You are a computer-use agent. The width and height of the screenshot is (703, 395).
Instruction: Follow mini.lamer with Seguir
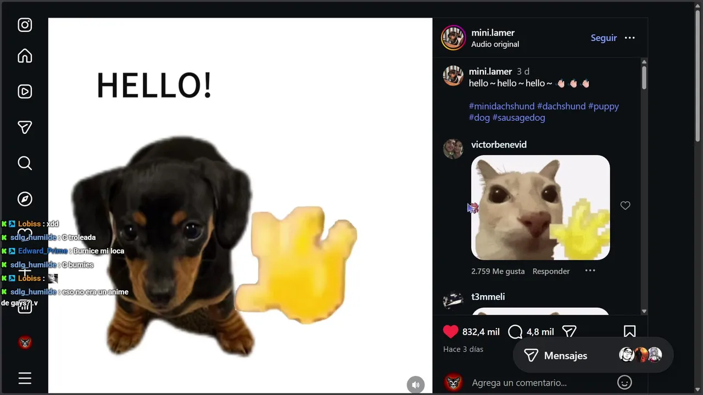click(x=604, y=38)
